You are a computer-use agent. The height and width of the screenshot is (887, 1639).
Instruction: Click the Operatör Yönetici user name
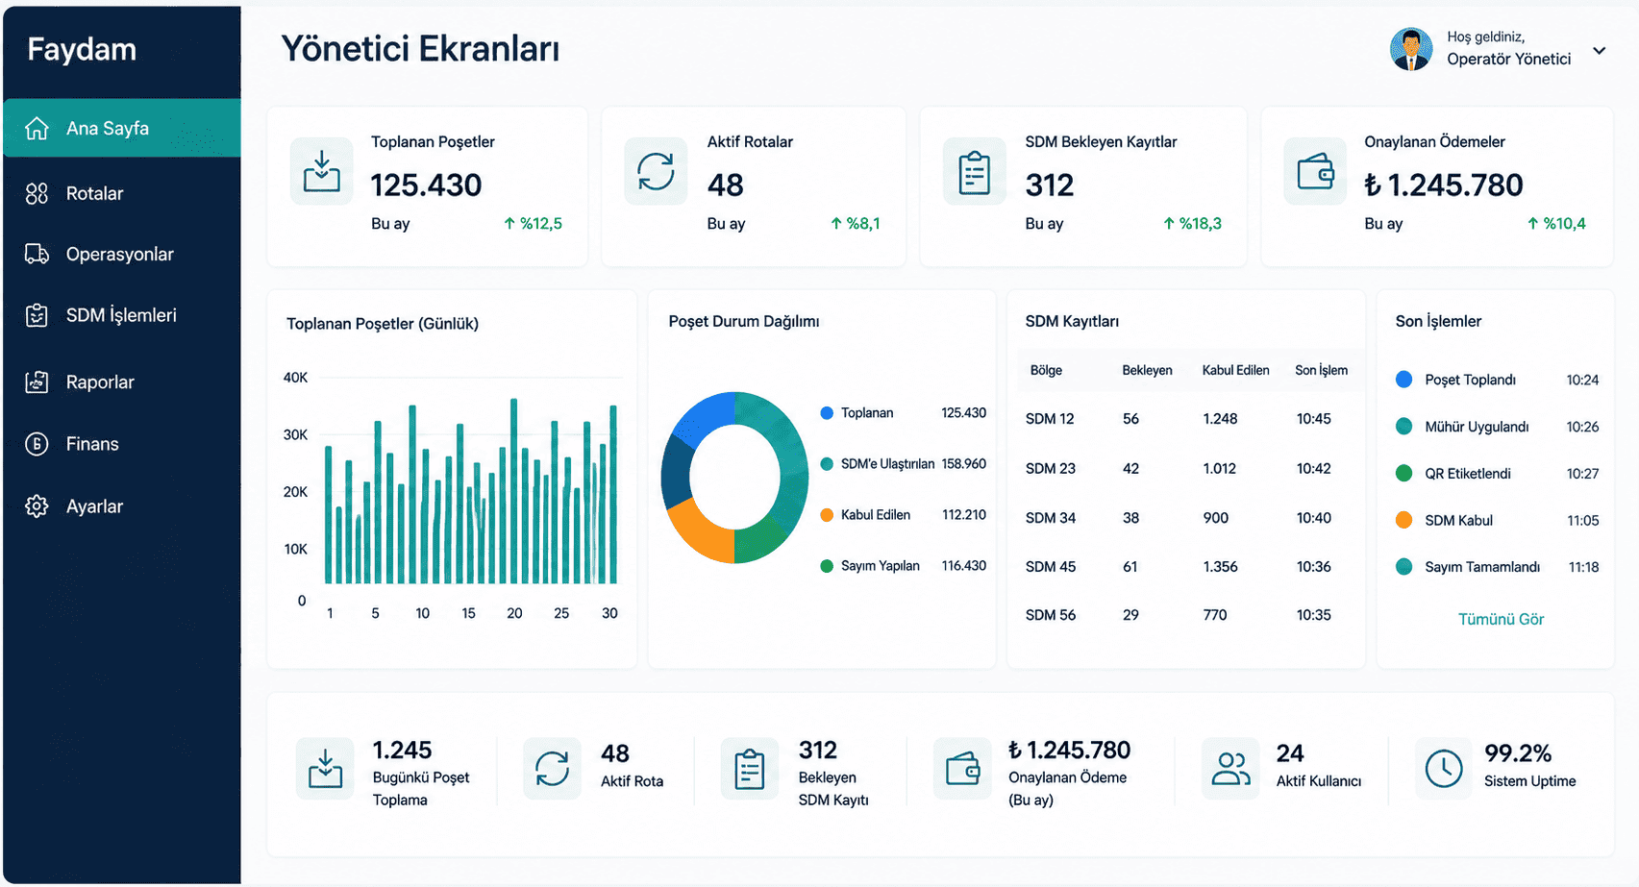click(1509, 59)
